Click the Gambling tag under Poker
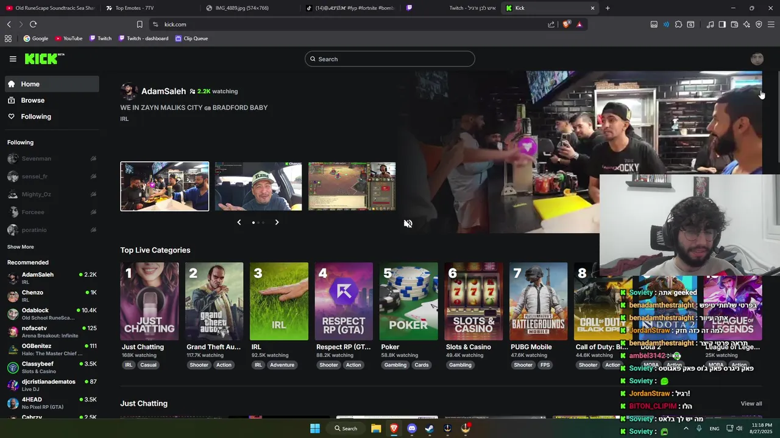780x438 pixels. (x=395, y=365)
